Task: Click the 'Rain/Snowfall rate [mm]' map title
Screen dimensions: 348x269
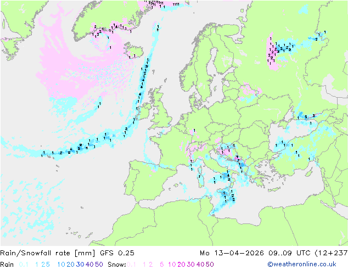Action: (48, 253)
